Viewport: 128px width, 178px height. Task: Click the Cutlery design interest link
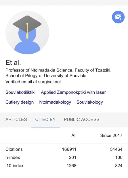tap(20, 102)
